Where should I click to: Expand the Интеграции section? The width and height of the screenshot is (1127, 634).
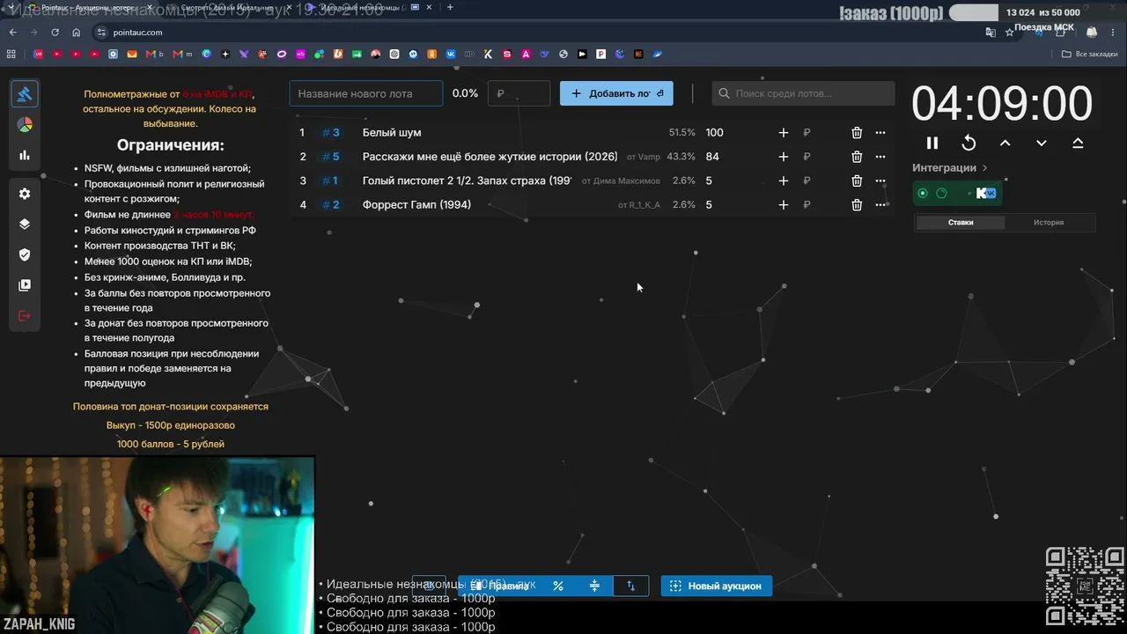pos(950,167)
